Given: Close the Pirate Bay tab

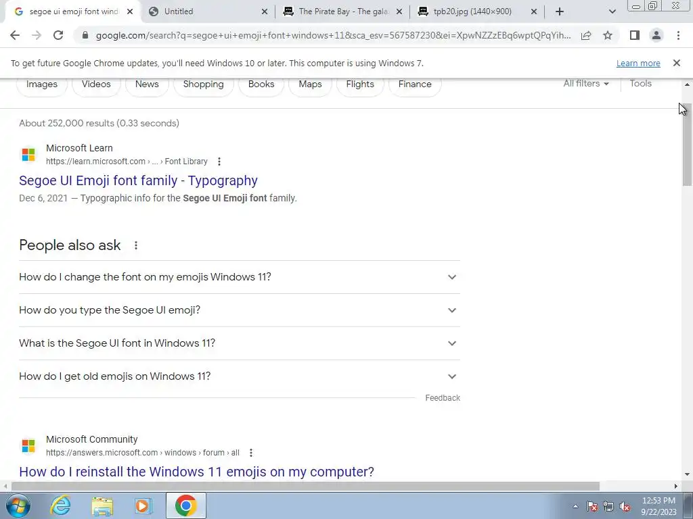Looking at the screenshot, I should point(399,11).
